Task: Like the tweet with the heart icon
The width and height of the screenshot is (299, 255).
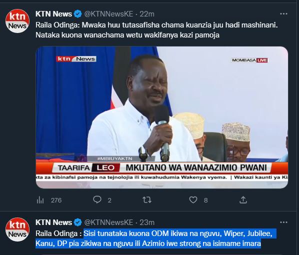Action: pyautogui.click(x=193, y=200)
